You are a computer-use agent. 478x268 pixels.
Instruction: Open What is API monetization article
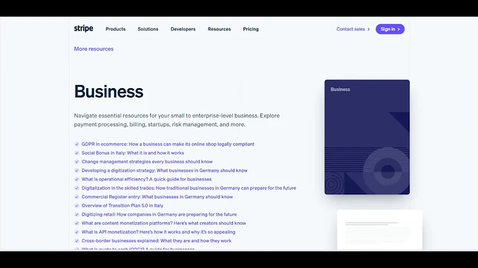point(158,232)
